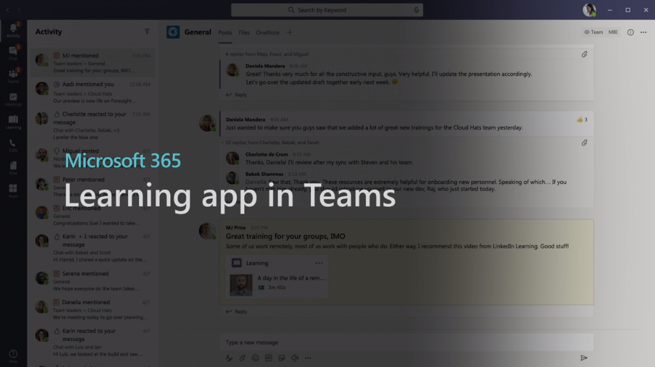Image resolution: width=655 pixels, height=367 pixels.
Task: Open more messaging extensions ellipsis
Action: tap(308, 358)
